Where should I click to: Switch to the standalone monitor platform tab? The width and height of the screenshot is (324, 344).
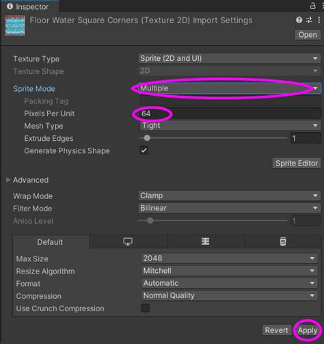click(x=128, y=241)
